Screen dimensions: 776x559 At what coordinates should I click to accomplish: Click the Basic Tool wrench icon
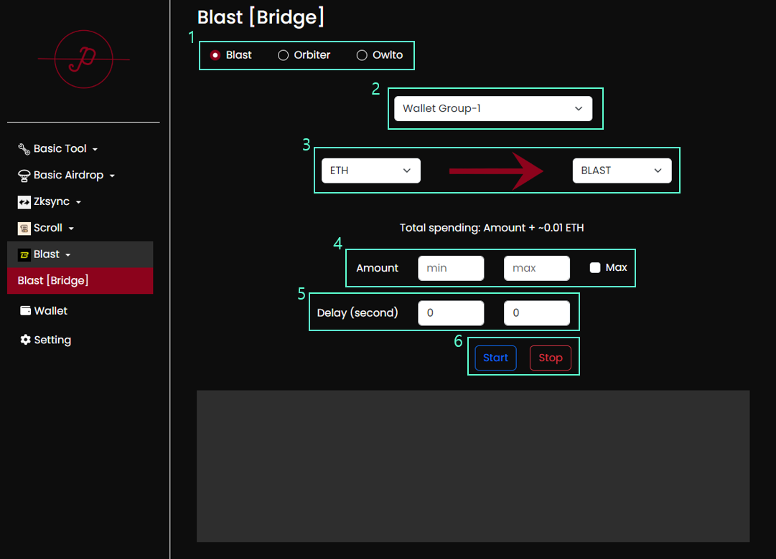point(24,149)
